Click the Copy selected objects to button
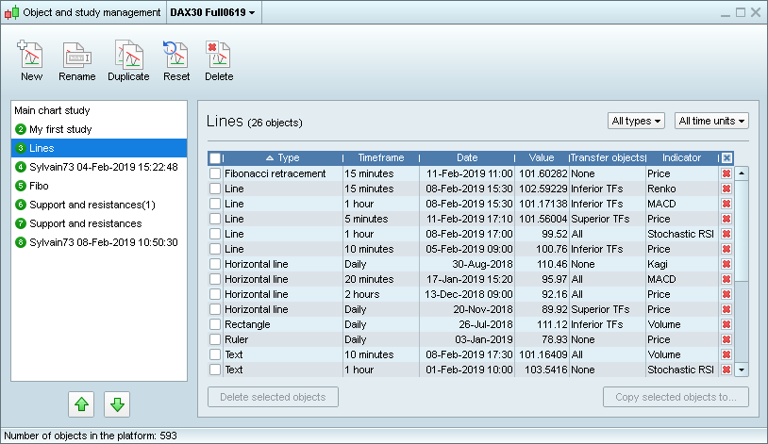Viewport: 768px width, 444px height. [676, 397]
